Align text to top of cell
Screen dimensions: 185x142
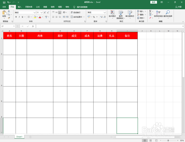point(53,12)
